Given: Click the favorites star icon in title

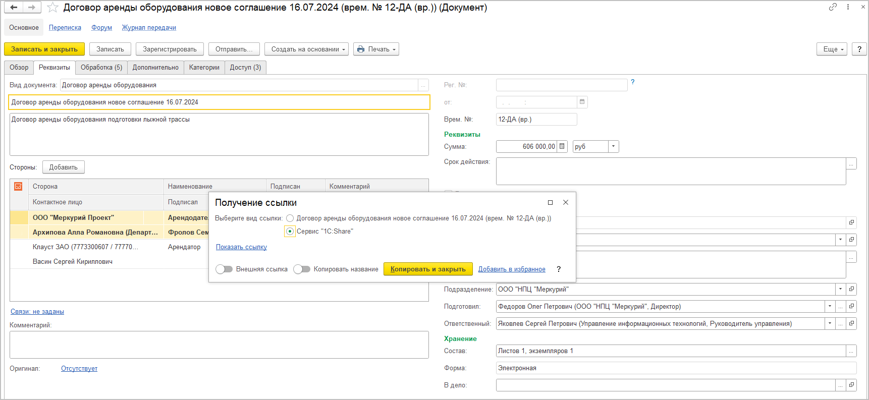Looking at the screenshot, I should tap(52, 8).
